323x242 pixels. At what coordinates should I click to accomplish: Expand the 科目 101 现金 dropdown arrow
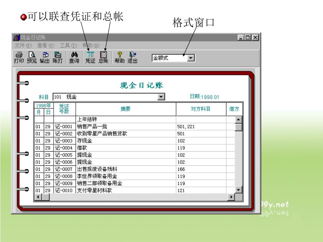[161, 97]
